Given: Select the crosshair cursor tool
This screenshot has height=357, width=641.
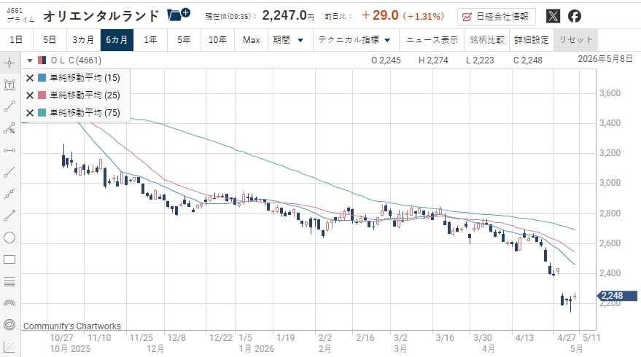Looking at the screenshot, I should coord(9,63).
